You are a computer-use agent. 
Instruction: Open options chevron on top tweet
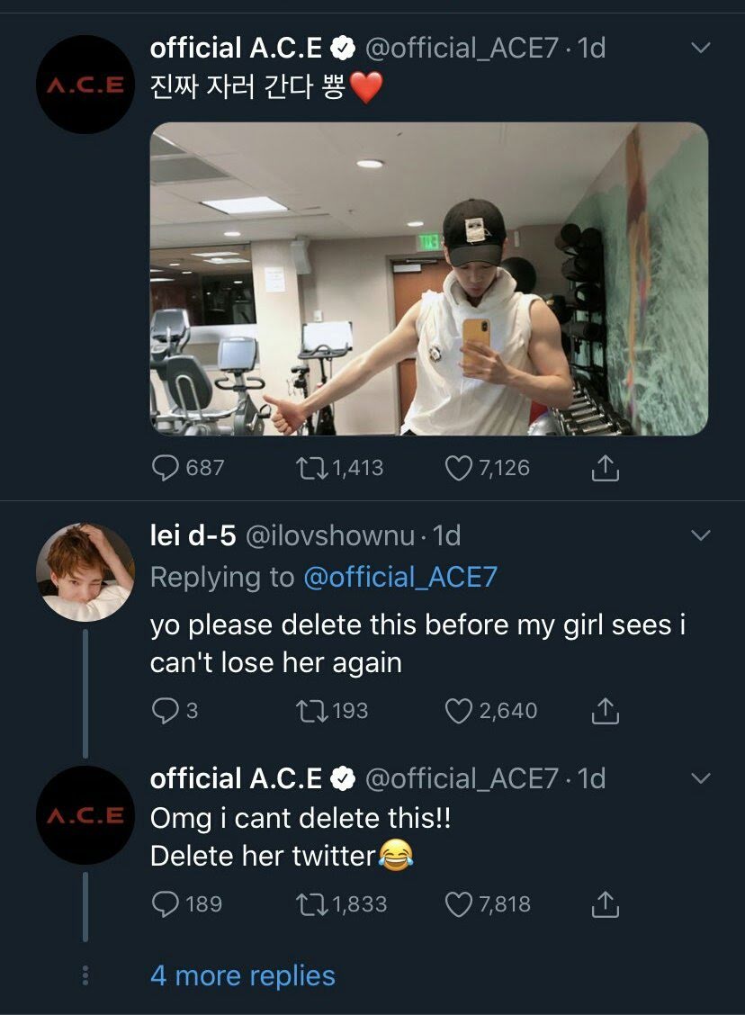[700, 48]
